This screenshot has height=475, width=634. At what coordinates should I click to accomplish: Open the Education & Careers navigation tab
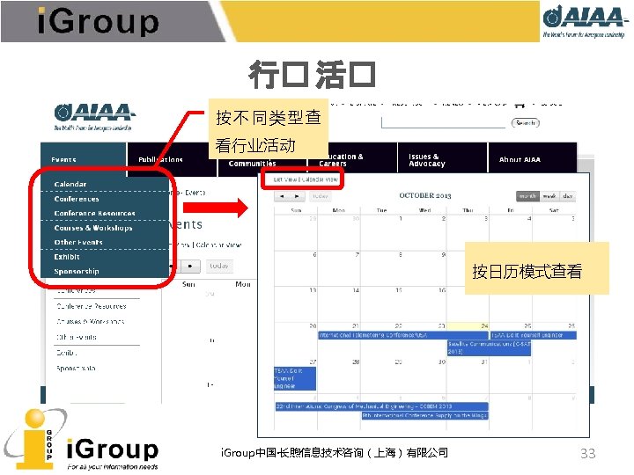click(x=352, y=159)
